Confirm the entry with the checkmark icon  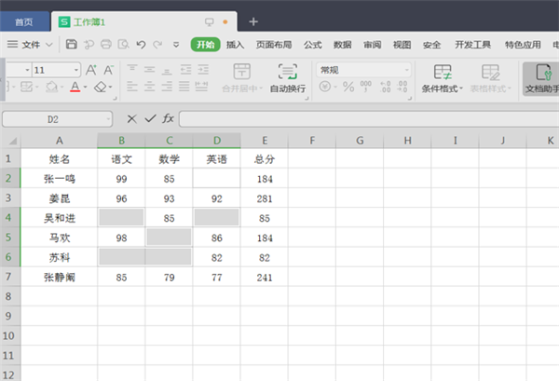click(149, 118)
